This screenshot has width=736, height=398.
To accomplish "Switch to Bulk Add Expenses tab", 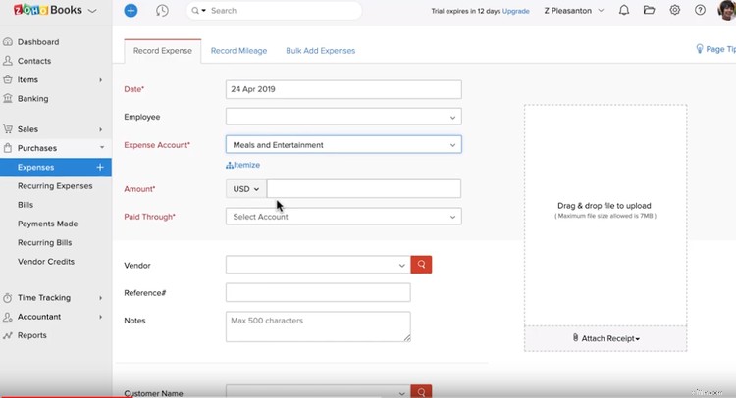I will 320,51.
